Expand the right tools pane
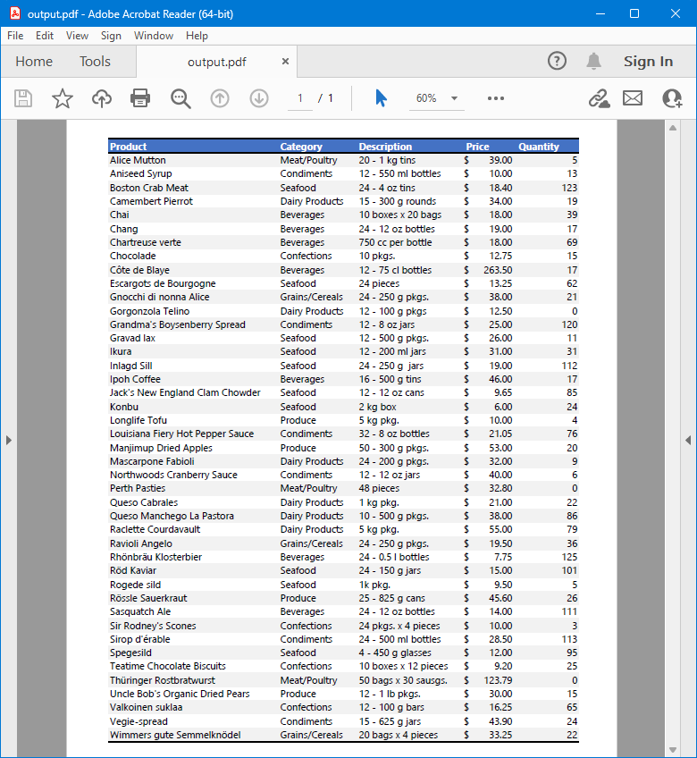 click(688, 440)
